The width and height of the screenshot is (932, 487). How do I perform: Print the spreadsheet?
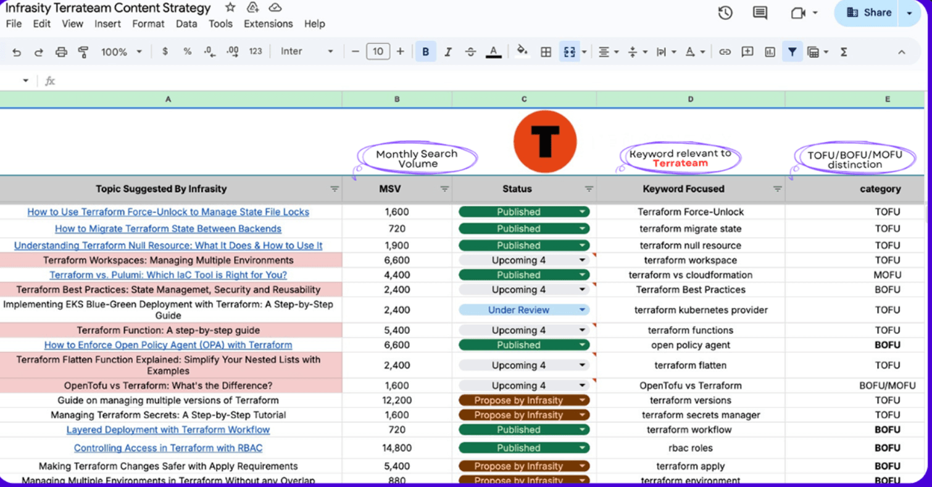61,52
